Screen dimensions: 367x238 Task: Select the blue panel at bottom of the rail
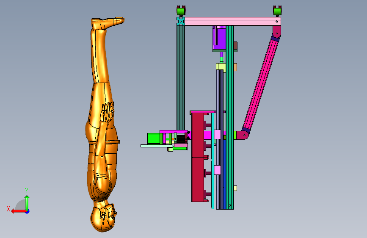coord(224,174)
